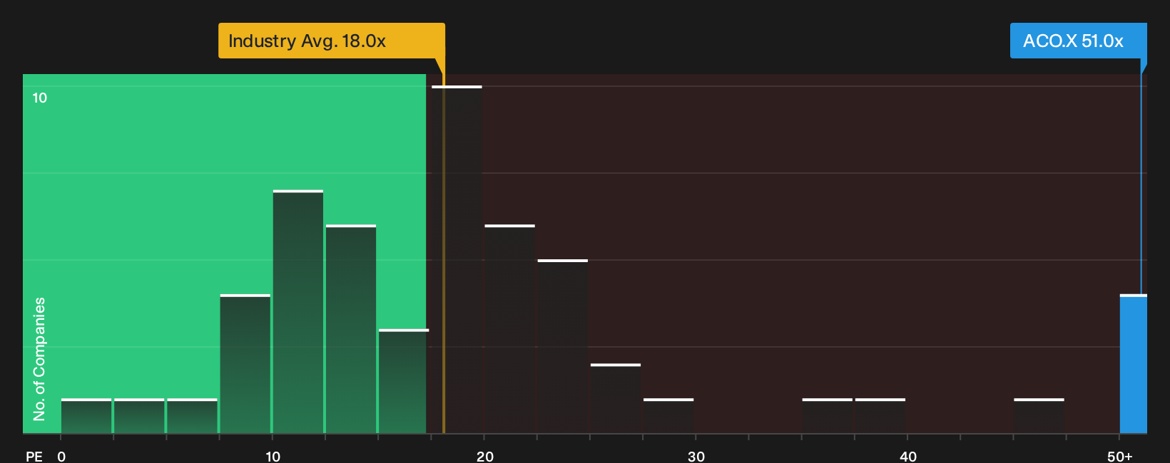Screen dimensions: 1170x463
Task: Click the 'No. of Companies' axis label
Action: point(39,358)
